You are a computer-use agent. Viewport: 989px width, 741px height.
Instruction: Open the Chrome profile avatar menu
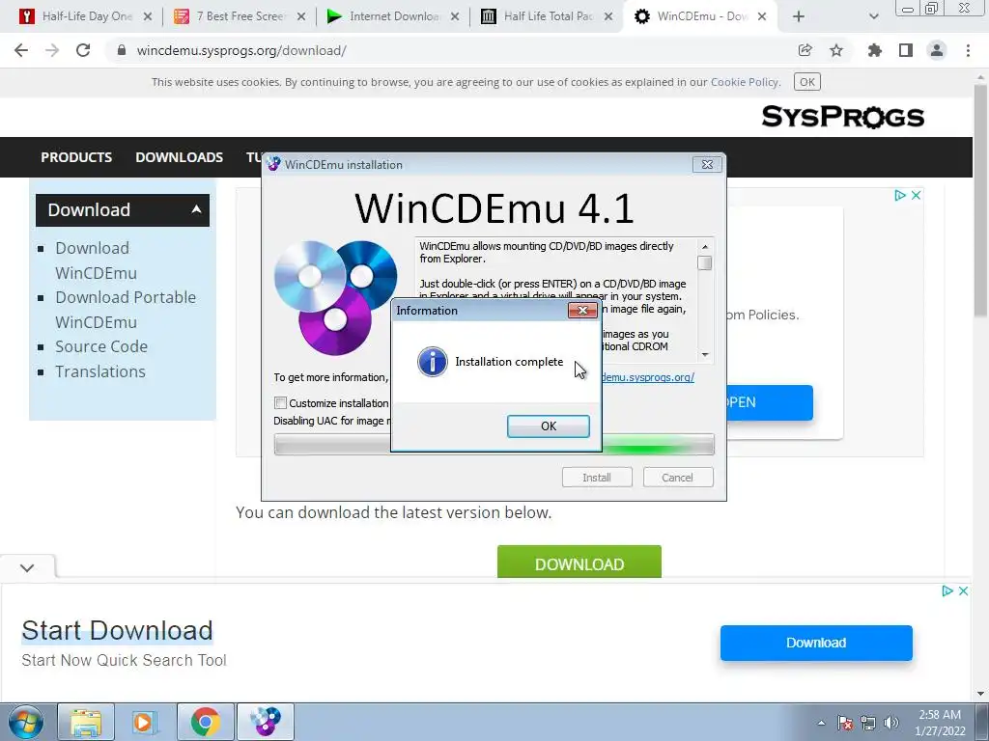pyautogui.click(x=937, y=50)
